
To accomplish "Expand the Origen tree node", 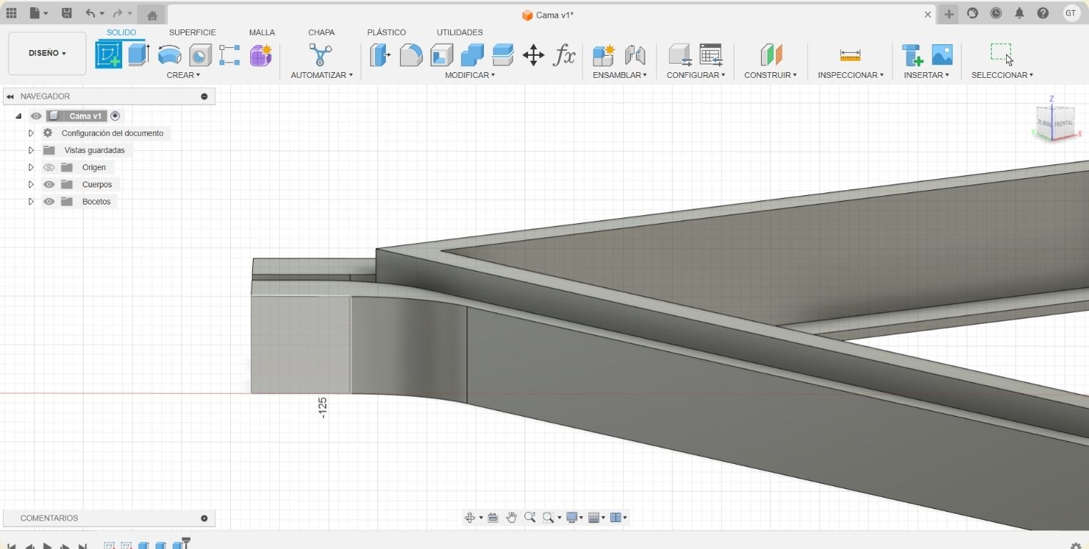I will coord(31,167).
